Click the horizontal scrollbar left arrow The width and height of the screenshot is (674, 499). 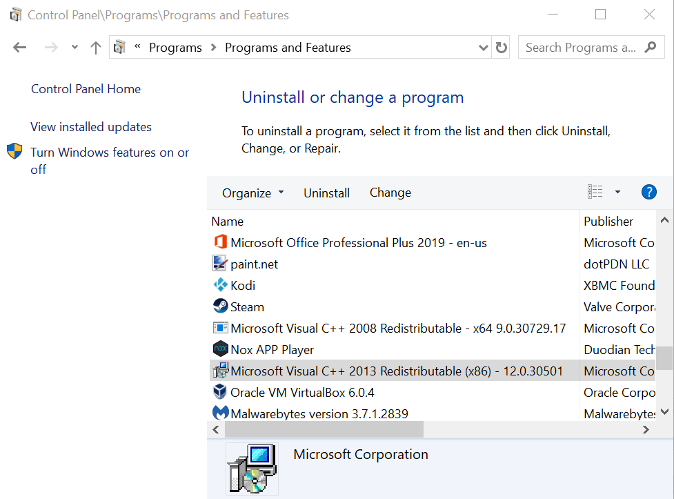(x=216, y=429)
